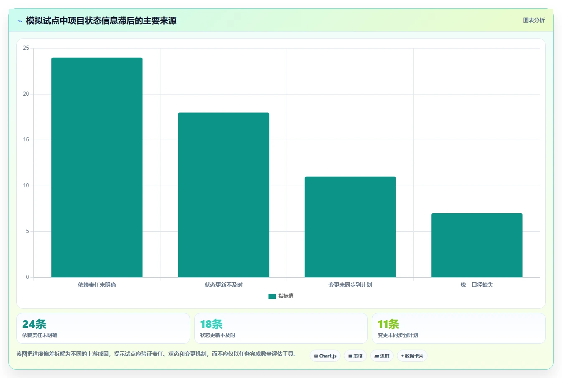Click the y-axis value 25
562x378 pixels.
[26, 48]
